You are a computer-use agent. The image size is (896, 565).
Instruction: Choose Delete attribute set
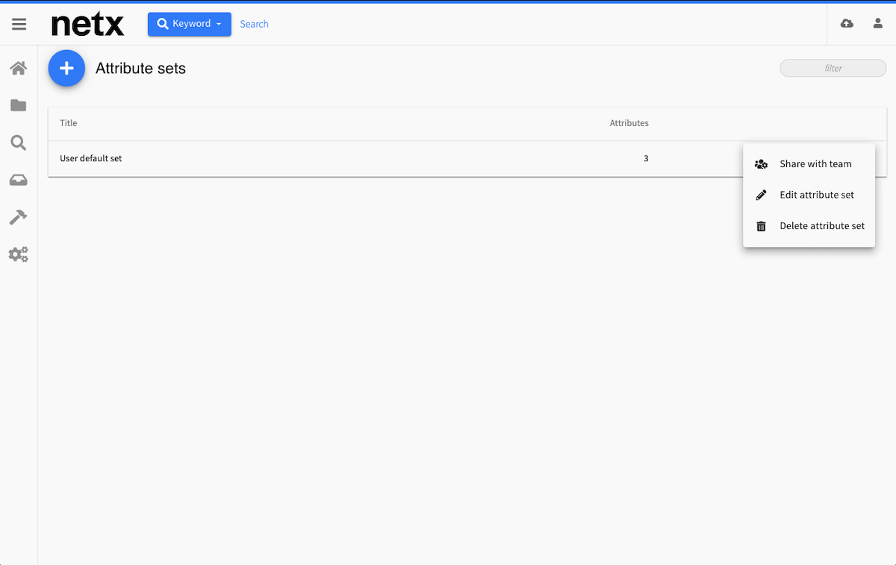[809, 226]
